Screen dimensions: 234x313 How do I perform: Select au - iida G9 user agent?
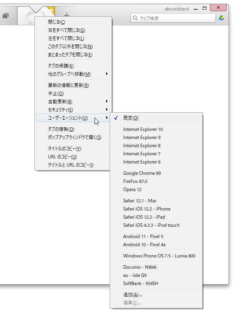[156, 275]
